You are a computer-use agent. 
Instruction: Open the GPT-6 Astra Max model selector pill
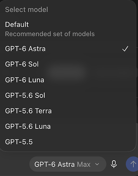(68, 164)
